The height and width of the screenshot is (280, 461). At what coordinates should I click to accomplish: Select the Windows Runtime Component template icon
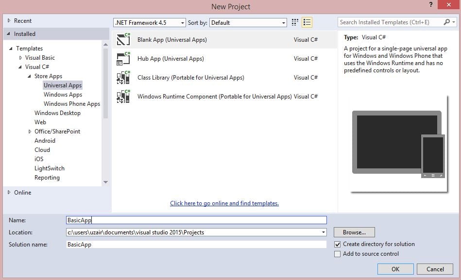point(123,97)
